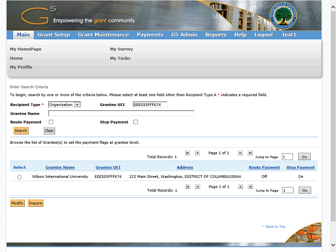Viewport: 336px width, 252px height.
Task: Sort by Address column
Action: (185, 167)
